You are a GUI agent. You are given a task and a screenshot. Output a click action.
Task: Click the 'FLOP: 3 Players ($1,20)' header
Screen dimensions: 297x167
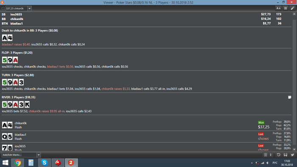pyautogui.click(x=17, y=53)
